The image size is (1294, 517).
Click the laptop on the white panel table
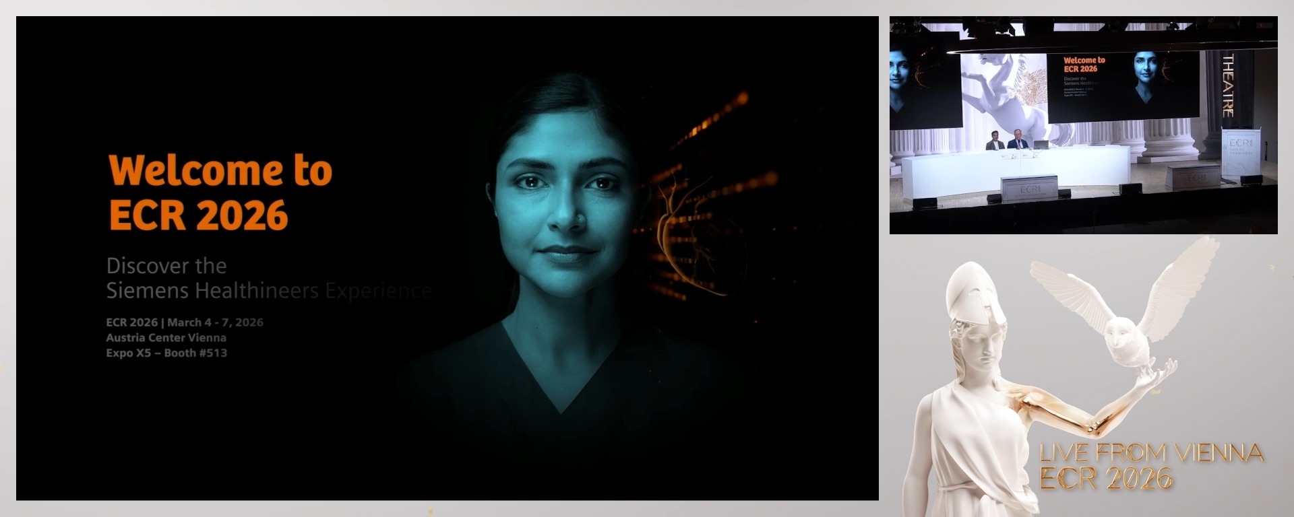click(1041, 144)
